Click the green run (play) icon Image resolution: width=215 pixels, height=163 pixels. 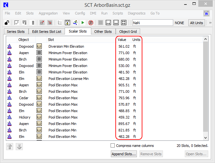click(x=83, y=23)
